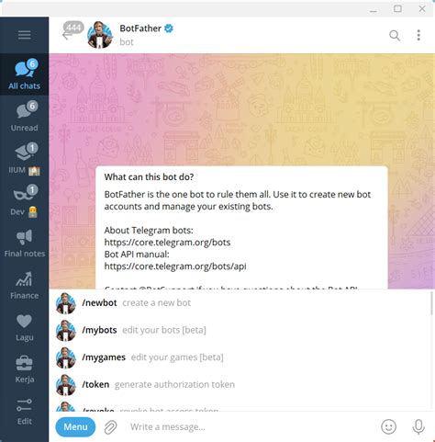The image size is (435, 442).
Task: Open the Finance chart folder
Action: 24,284
